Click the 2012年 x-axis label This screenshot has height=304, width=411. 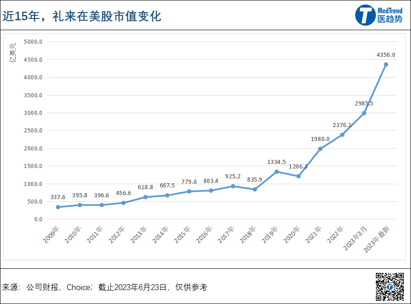pos(117,235)
